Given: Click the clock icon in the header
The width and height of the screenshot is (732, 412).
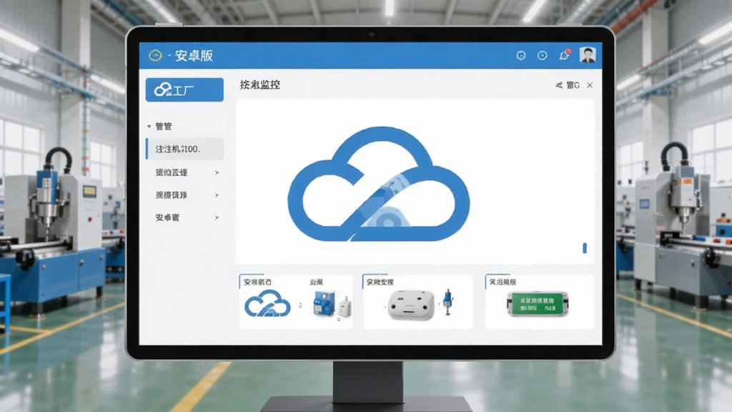Looking at the screenshot, I should click(542, 56).
